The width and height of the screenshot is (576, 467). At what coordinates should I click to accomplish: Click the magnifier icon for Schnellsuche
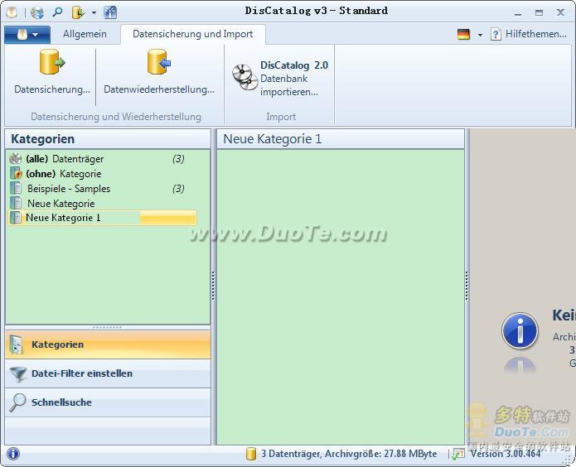(17, 402)
